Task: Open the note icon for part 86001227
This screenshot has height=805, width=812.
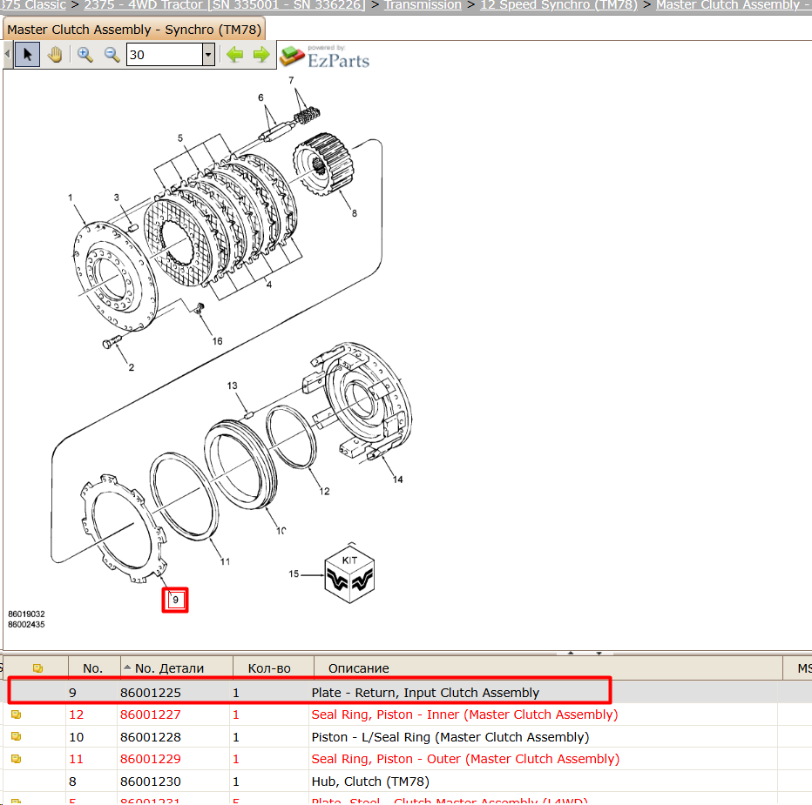Action: [16, 714]
